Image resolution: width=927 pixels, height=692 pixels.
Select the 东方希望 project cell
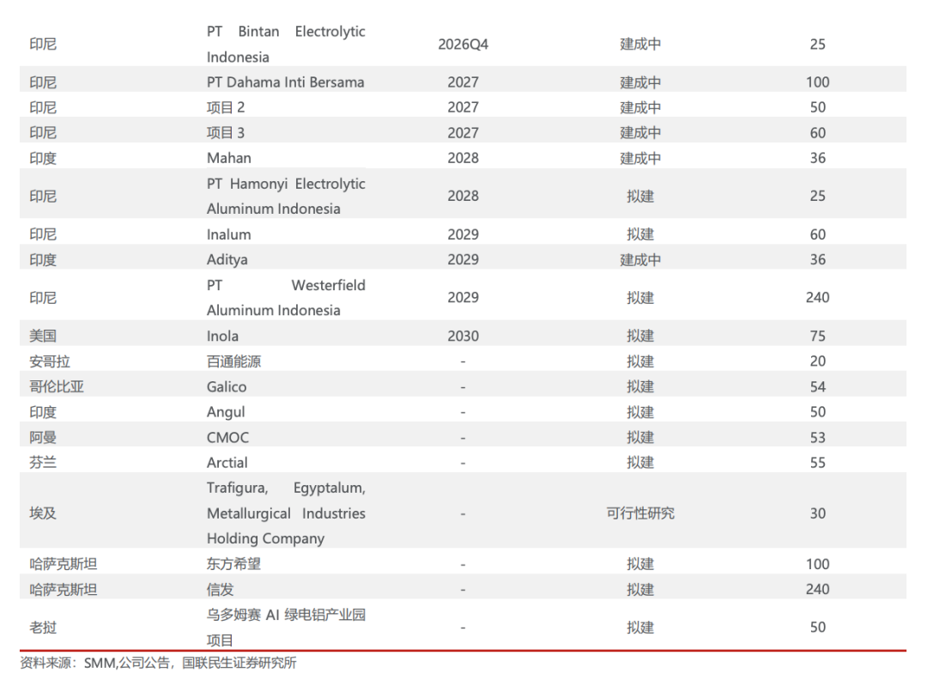(233, 564)
